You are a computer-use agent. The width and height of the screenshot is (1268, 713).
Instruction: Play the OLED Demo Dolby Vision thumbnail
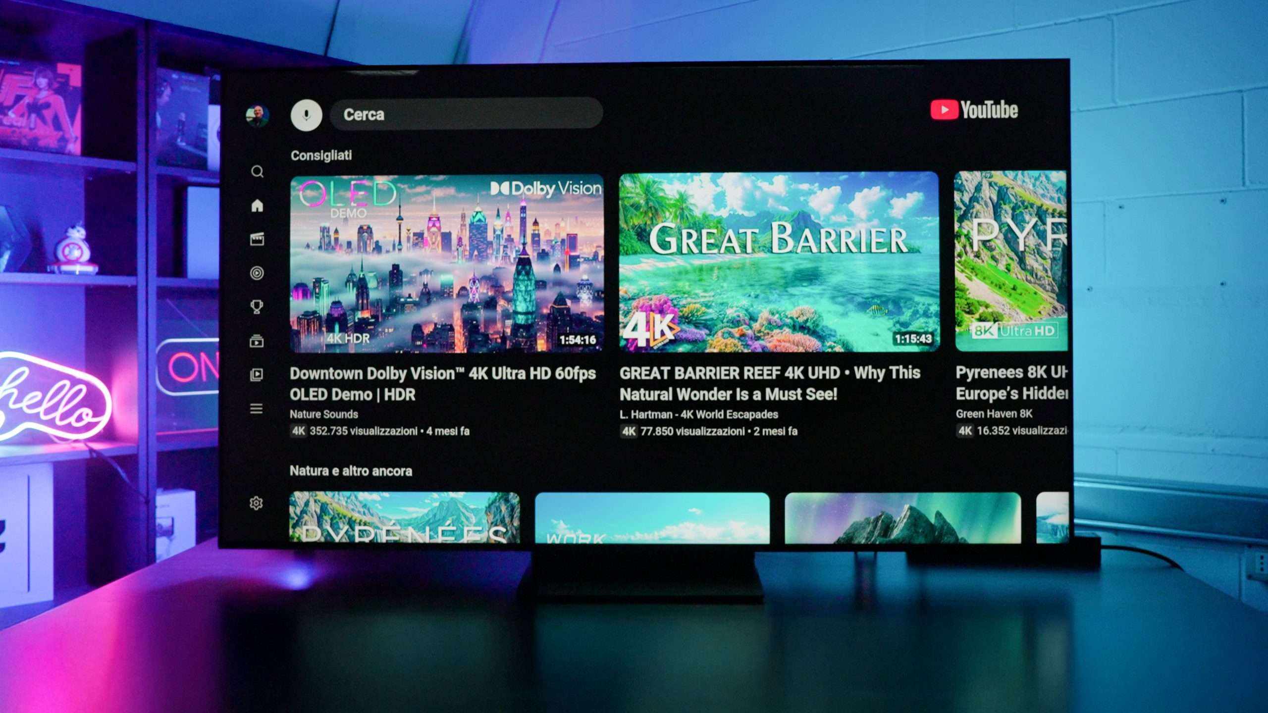[447, 264]
